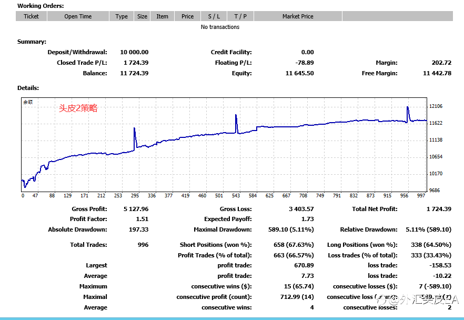Select the Equity value 11 645.50
The width and height of the screenshot is (464, 320).
click(x=299, y=73)
